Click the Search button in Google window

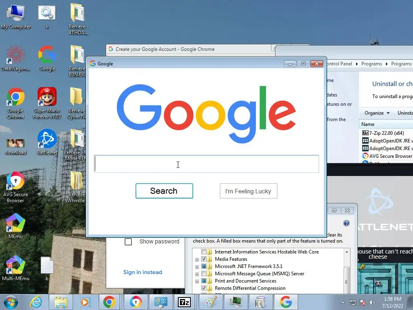[x=164, y=191]
